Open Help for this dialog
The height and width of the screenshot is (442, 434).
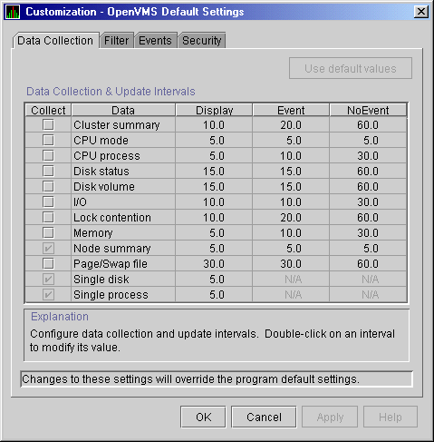click(x=391, y=417)
